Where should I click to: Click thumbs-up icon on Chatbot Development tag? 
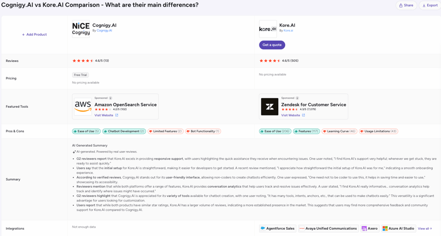(x=105, y=131)
